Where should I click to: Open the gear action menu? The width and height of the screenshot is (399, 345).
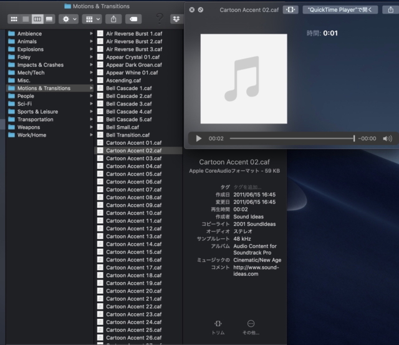(68, 19)
